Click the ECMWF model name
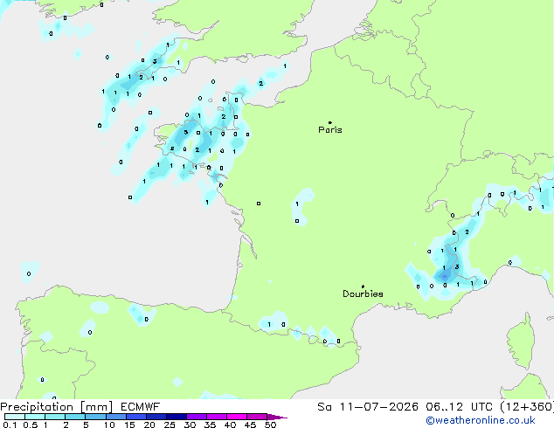This screenshot has width=554, height=428. pyautogui.click(x=141, y=407)
